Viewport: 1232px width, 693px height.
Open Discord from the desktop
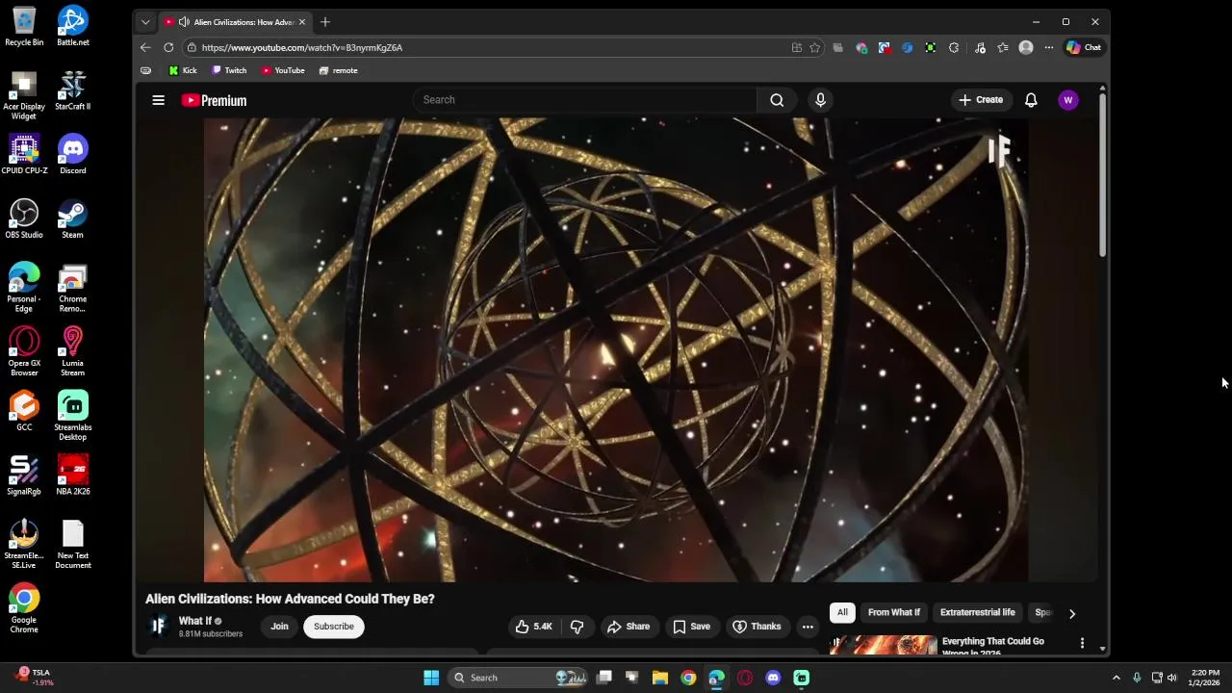point(72,155)
